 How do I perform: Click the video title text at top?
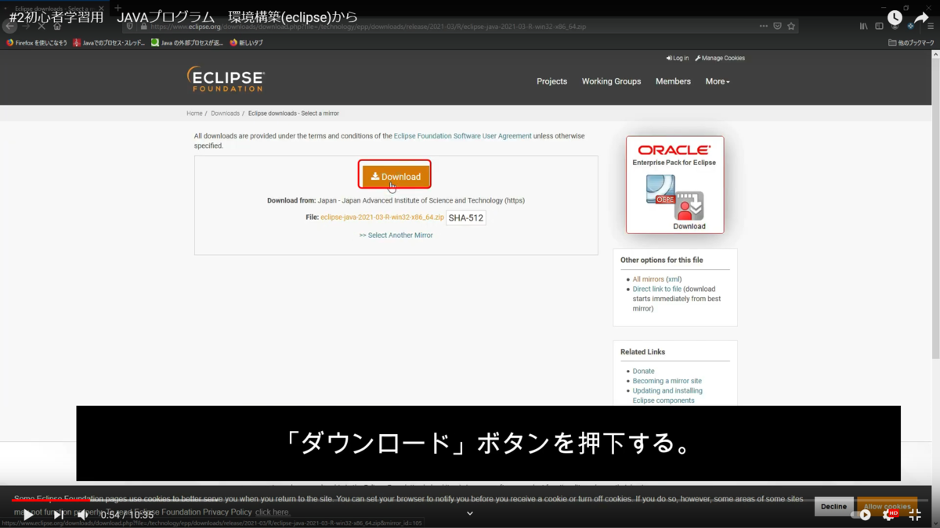coord(183,16)
